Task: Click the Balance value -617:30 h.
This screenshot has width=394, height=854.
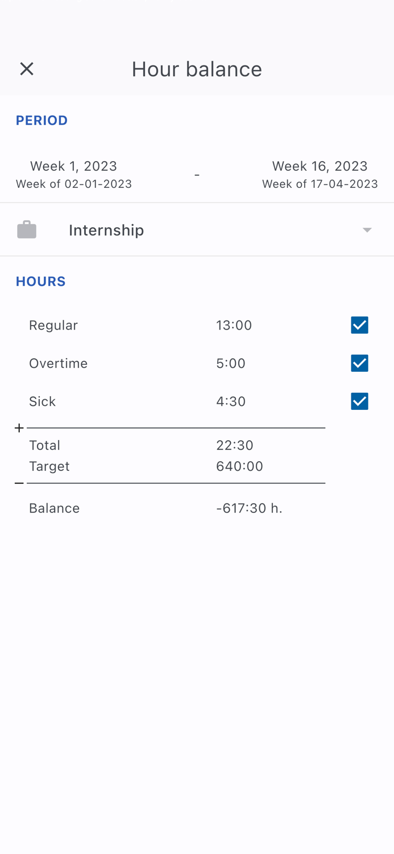Action: pos(250,508)
